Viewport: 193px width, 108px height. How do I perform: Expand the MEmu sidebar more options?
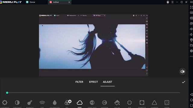point(191,56)
